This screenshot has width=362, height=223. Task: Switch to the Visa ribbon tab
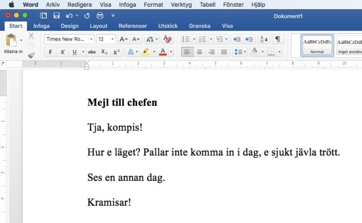[227, 26]
